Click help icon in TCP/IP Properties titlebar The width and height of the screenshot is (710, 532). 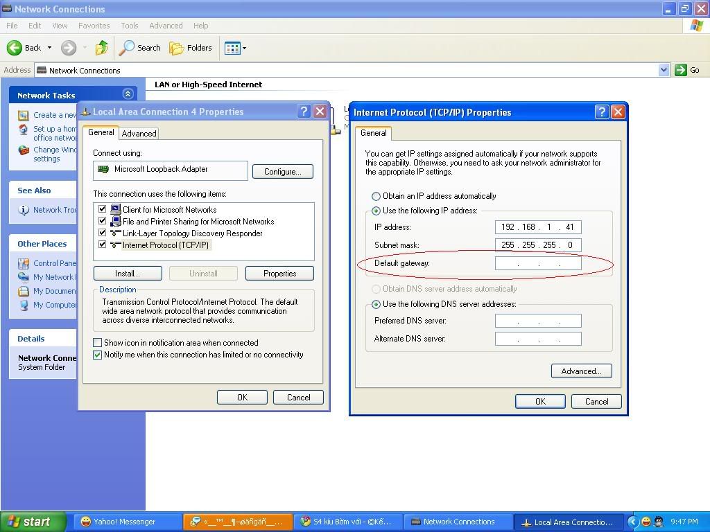[x=602, y=112]
